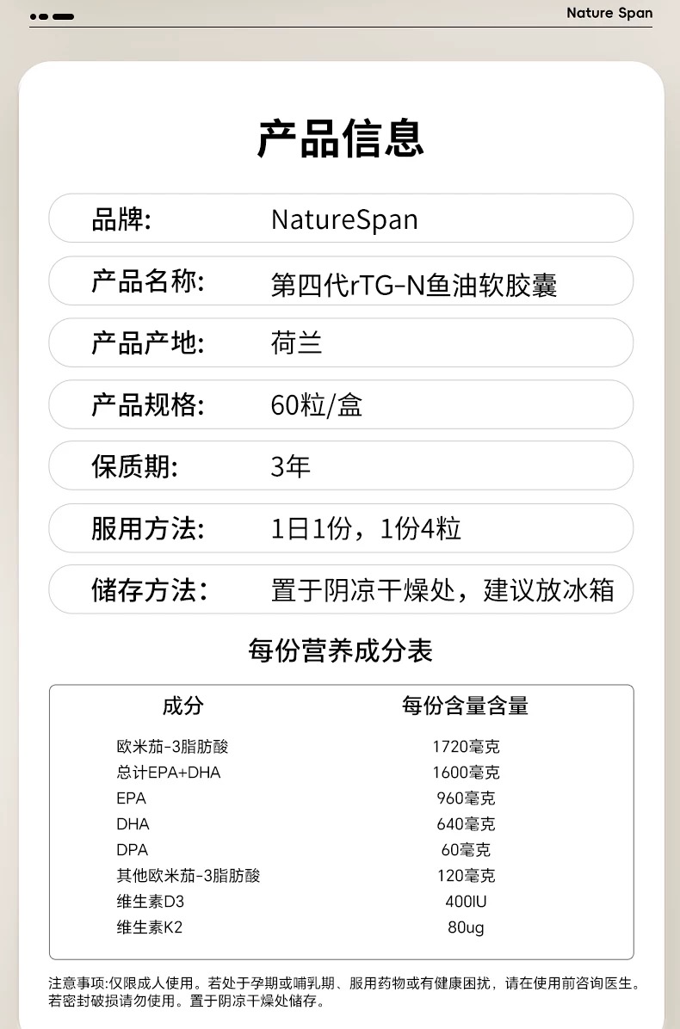This screenshot has width=680, height=1029.
Task: Click the DPA 60毫克 value
Action: 466,850
